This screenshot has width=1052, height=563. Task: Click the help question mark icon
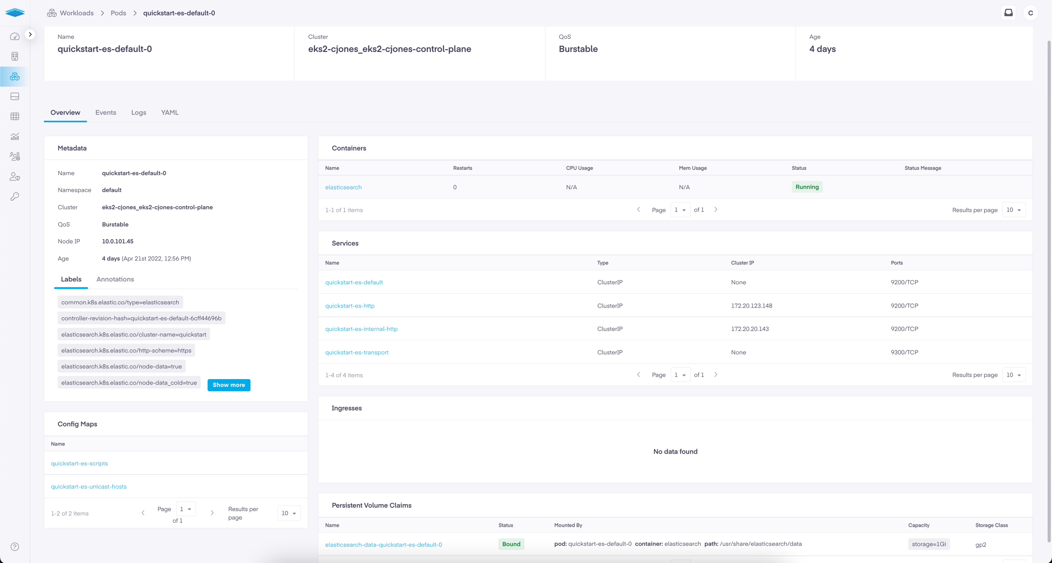[x=15, y=547]
